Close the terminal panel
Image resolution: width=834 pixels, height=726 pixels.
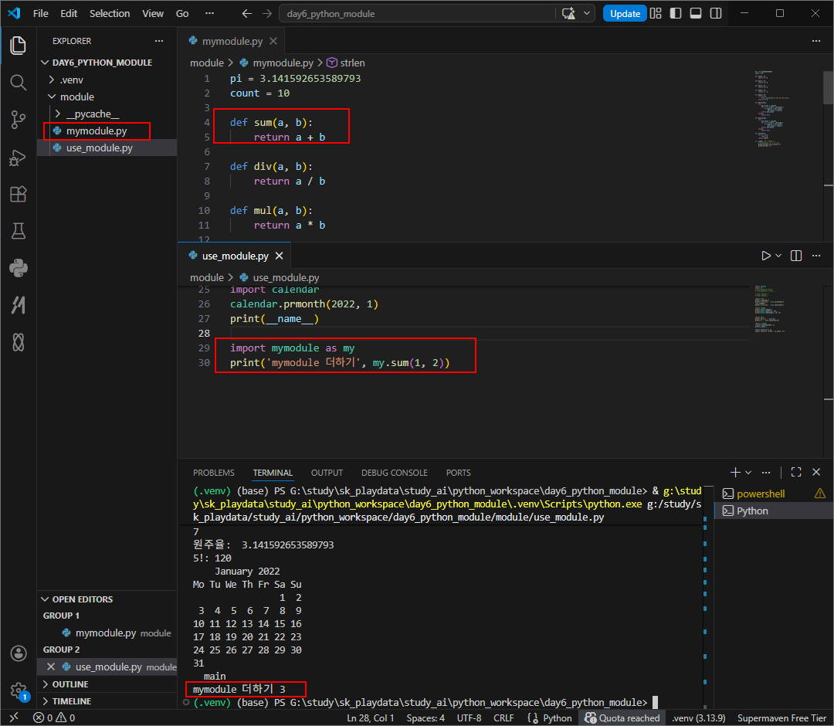816,473
